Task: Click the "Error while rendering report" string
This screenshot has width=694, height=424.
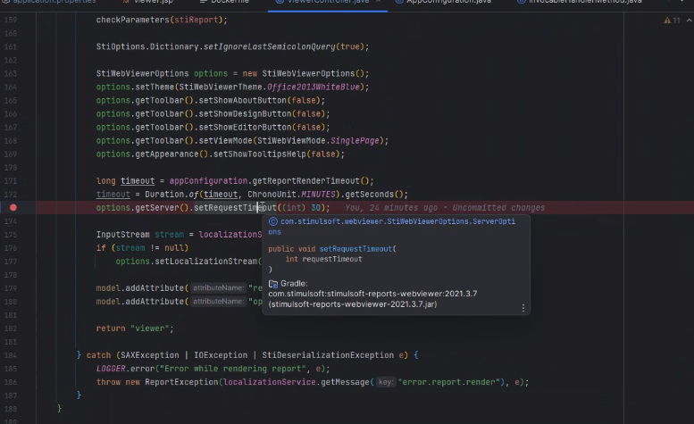Action: tap(233, 369)
